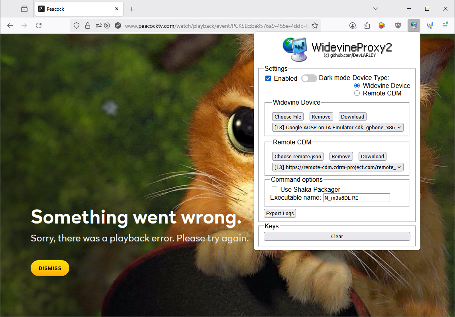
Task: Select the Peacock tab
Action: 79,9
